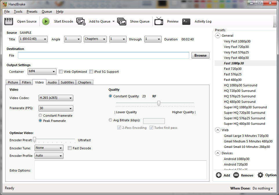This screenshot has height=195, width=279.
Task: Select the Android 1080p30 preset
Action: 236,159
